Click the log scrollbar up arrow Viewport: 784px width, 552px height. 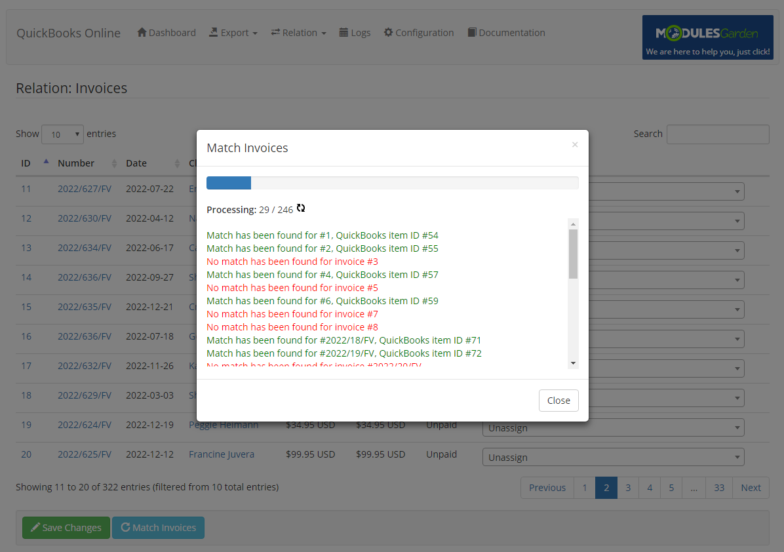(x=573, y=224)
